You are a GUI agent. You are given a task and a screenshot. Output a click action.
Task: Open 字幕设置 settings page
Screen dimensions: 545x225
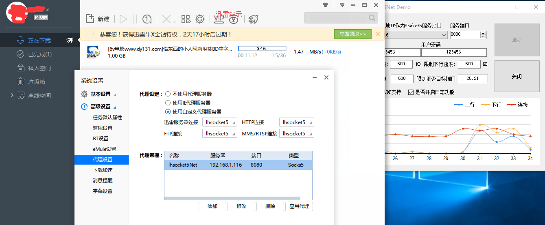(103, 191)
